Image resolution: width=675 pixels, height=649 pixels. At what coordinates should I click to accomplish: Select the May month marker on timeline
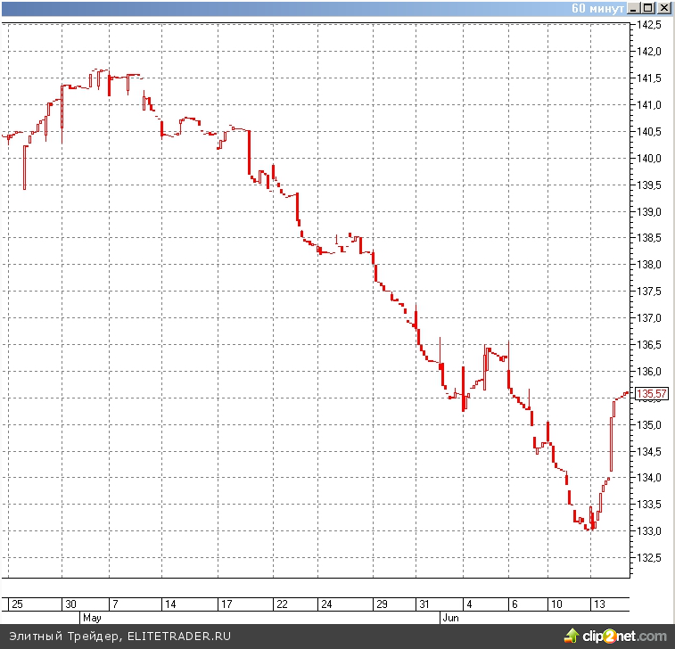point(92,617)
